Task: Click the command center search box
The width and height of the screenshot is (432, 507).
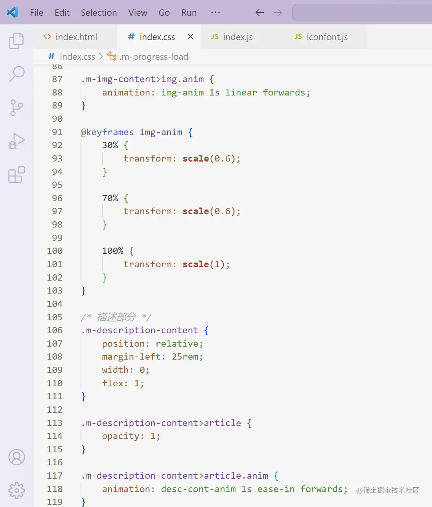Action: tap(362, 13)
